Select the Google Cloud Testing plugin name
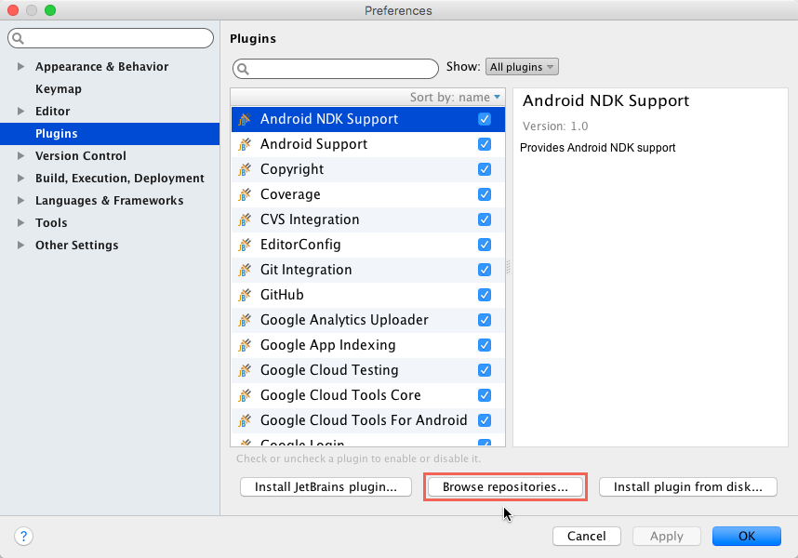798x558 pixels. point(329,370)
